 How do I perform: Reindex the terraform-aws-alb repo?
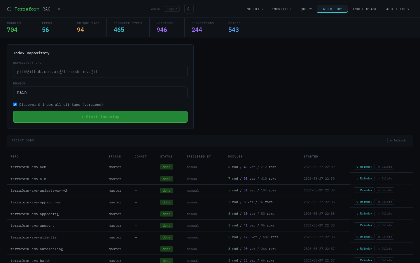tap(364, 179)
